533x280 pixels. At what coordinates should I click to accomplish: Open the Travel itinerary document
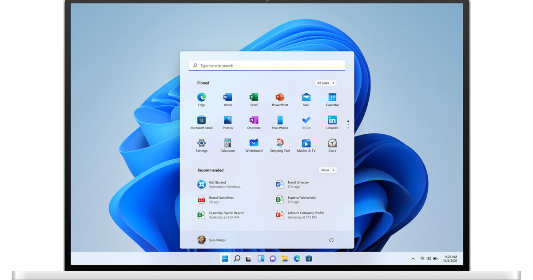pos(298,184)
